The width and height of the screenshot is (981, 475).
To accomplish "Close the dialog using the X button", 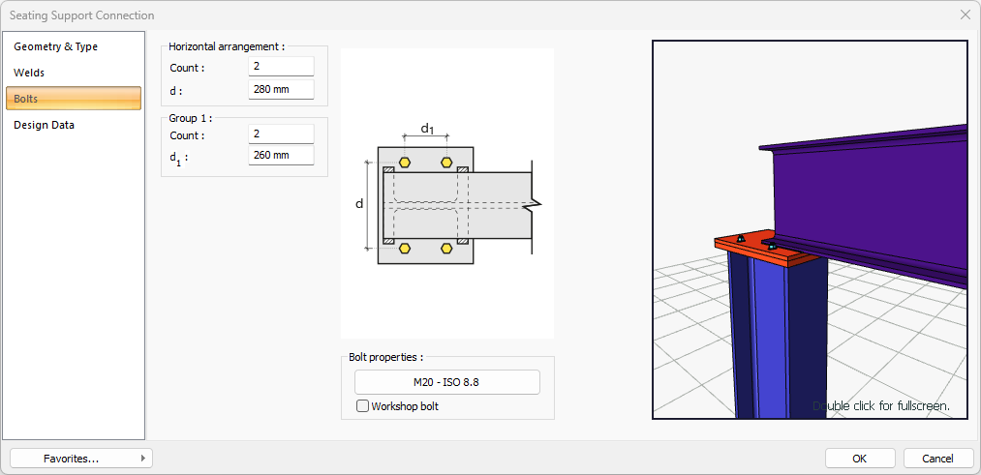I will coord(965,15).
